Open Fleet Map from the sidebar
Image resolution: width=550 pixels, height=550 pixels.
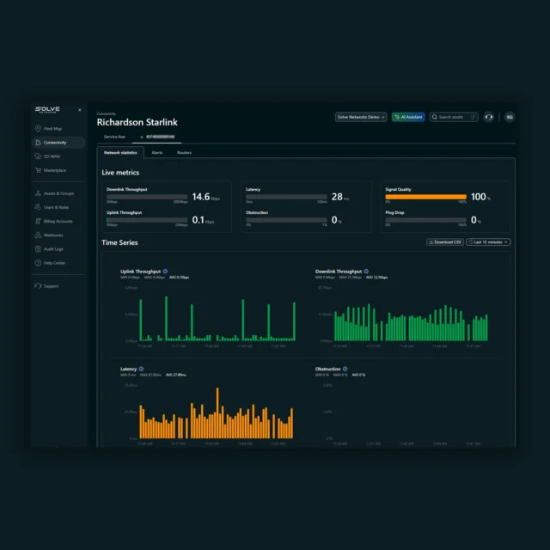52,129
